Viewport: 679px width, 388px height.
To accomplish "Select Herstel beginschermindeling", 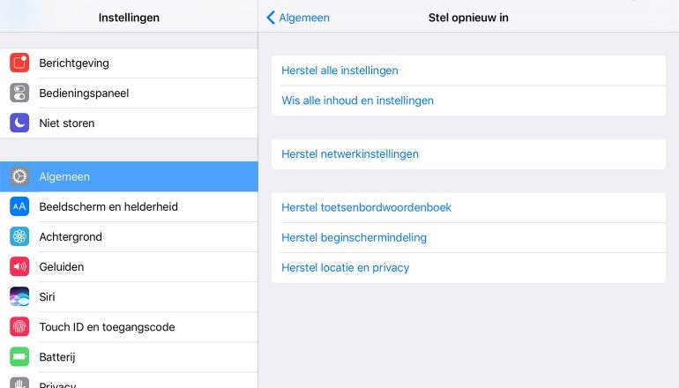I will [x=354, y=237].
